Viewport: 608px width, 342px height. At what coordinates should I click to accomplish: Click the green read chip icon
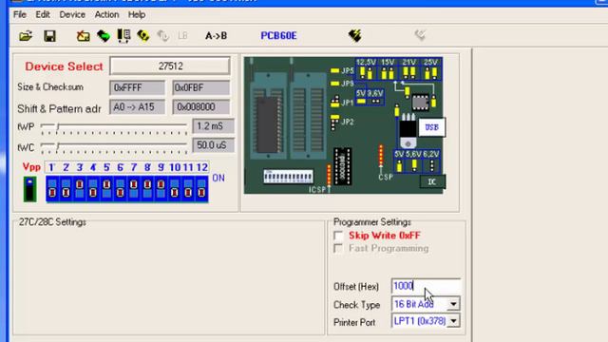(104, 36)
